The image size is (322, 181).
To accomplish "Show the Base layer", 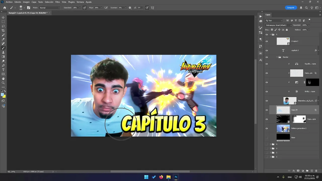I will click(x=267, y=138).
